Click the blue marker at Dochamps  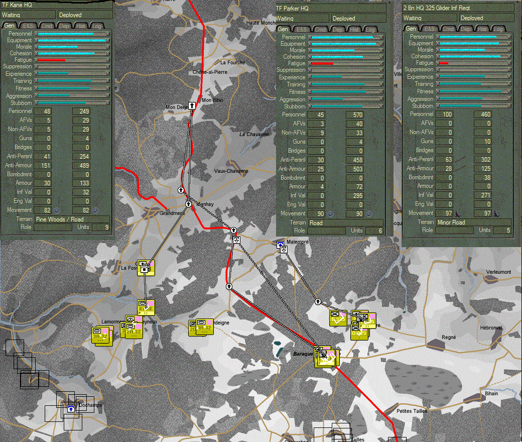coord(71,408)
